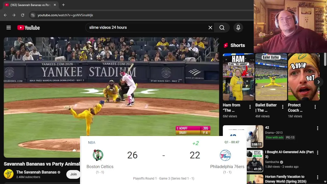
Task: Click the Free with ads badge
Action: coord(275,137)
